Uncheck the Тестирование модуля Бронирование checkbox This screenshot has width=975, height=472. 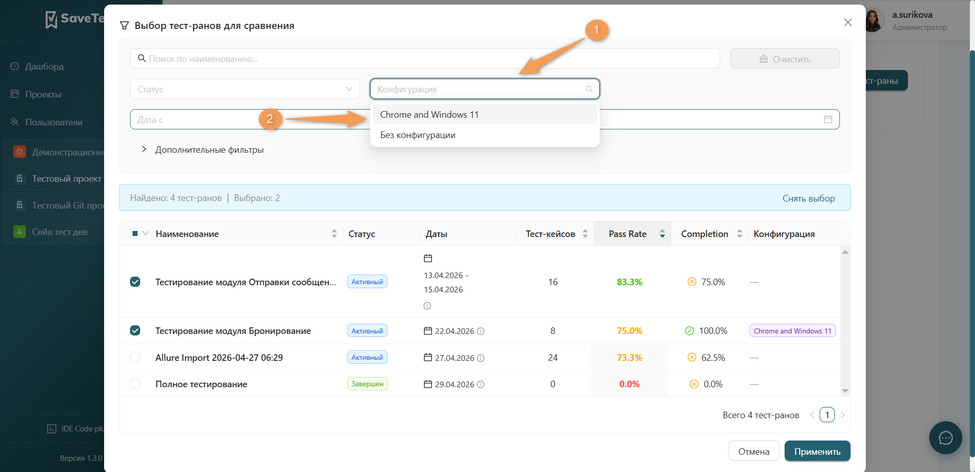click(135, 330)
